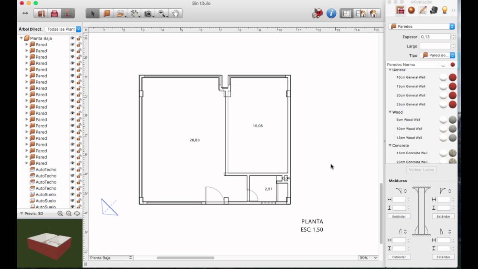The image size is (478, 269).
Task: Click the Espesor value stepper
Action: 453,37
